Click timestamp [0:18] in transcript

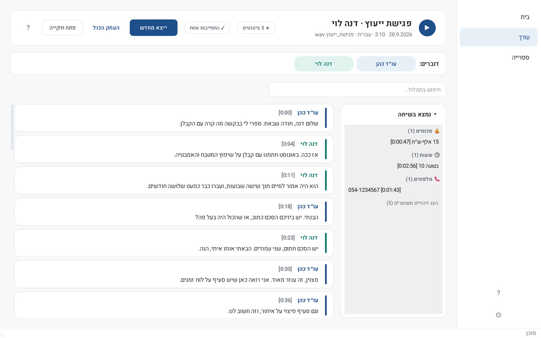pyautogui.click(x=285, y=207)
